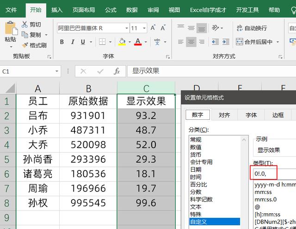Toggle Italic formatting
Image resolution: width=296 pixels, height=229 pixels.
point(73,42)
